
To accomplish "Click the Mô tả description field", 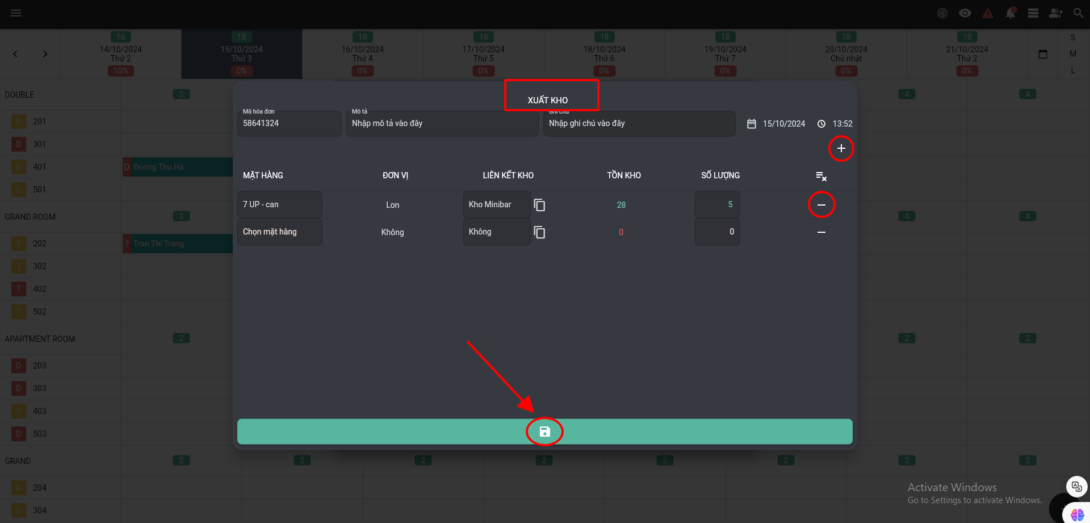I will tap(442, 123).
